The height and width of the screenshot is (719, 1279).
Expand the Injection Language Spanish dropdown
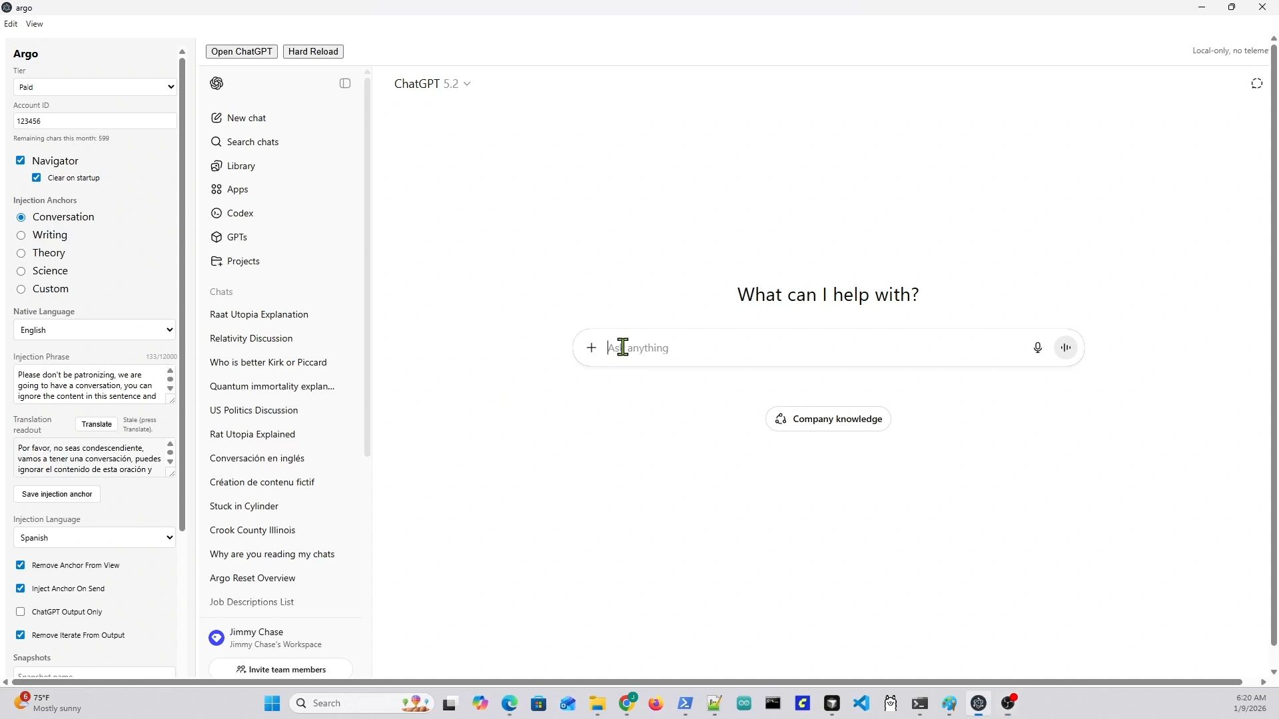tap(95, 538)
